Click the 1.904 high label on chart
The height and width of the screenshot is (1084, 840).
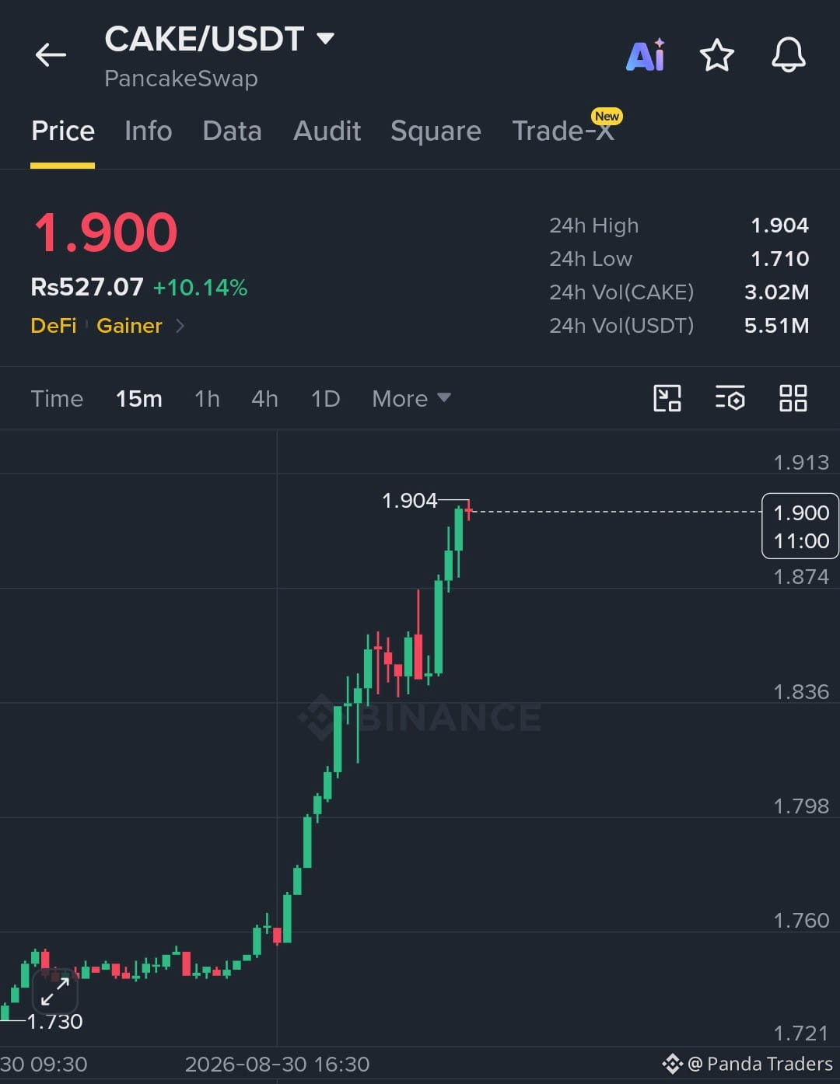click(409, 501)
